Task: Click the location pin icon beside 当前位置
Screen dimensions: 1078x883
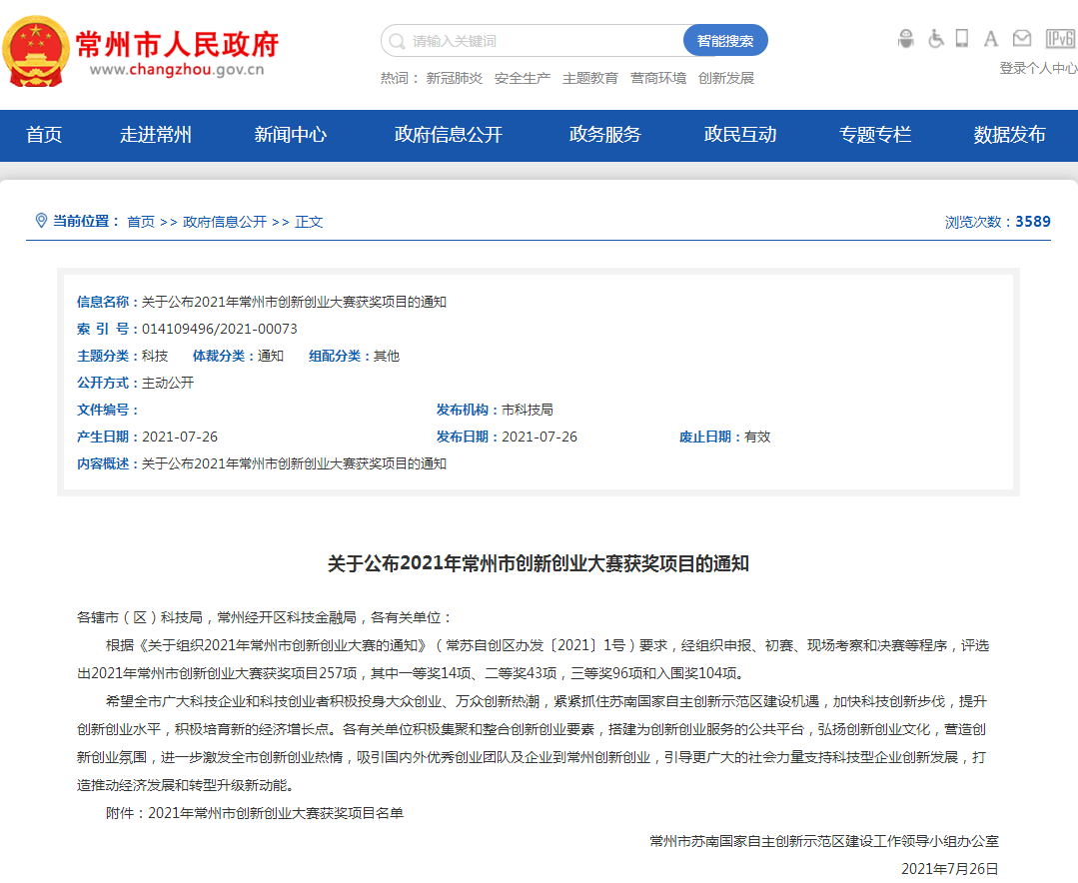Action: click(41, 221)
